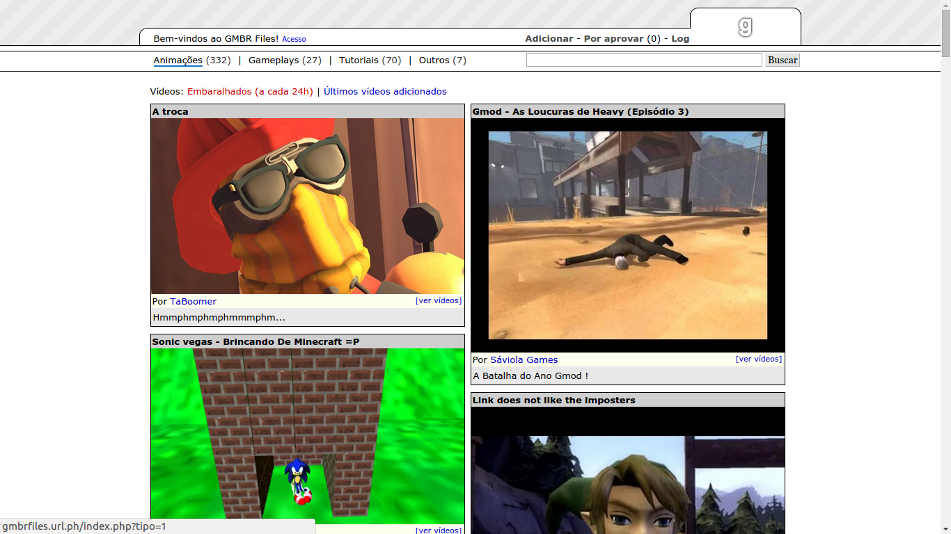Go to the Outros category

(434, 60)
